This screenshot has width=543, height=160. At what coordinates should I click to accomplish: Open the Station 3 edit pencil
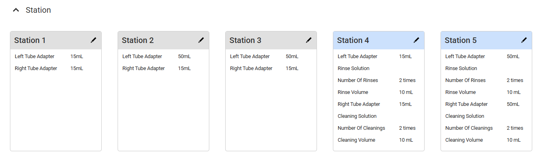[x=309, y=40]
